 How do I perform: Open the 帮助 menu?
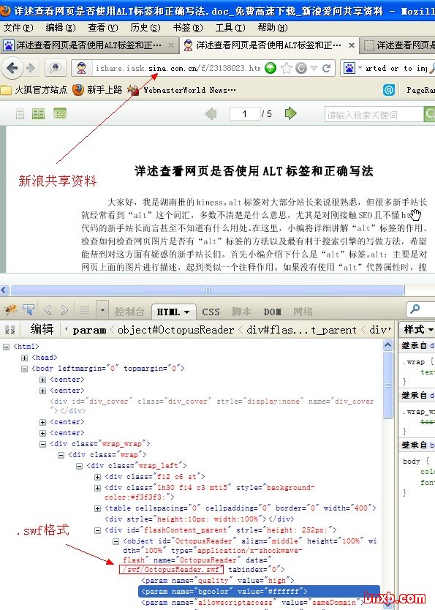coord(273,28)
